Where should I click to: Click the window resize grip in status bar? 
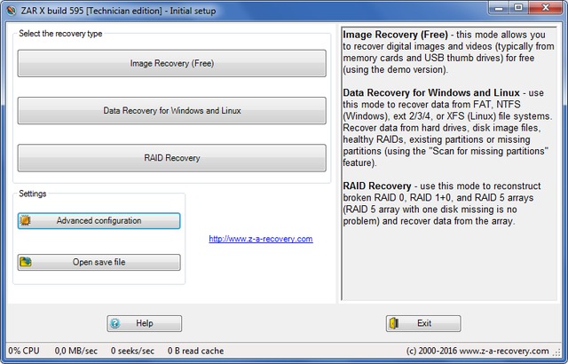pos(556,352)
